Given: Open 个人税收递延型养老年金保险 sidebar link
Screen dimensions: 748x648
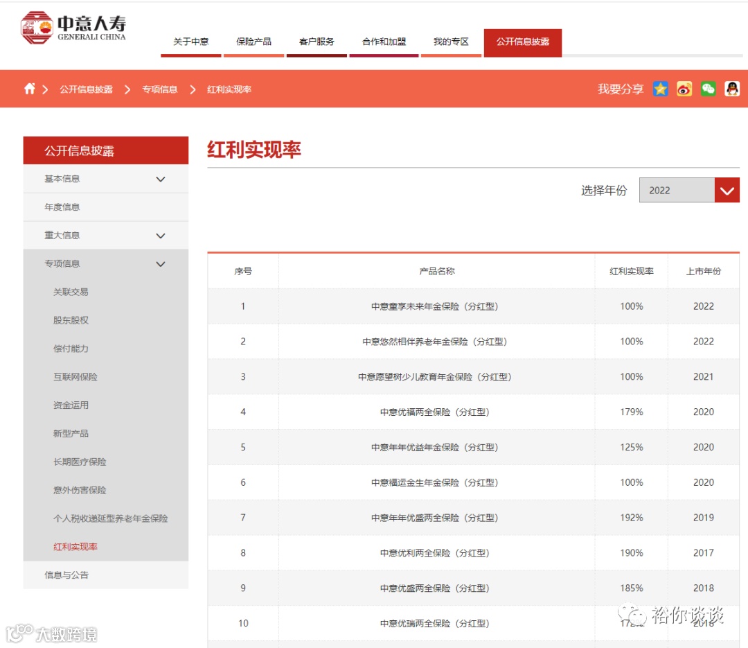Looking at the screenshot, I should tap(111, 518).
